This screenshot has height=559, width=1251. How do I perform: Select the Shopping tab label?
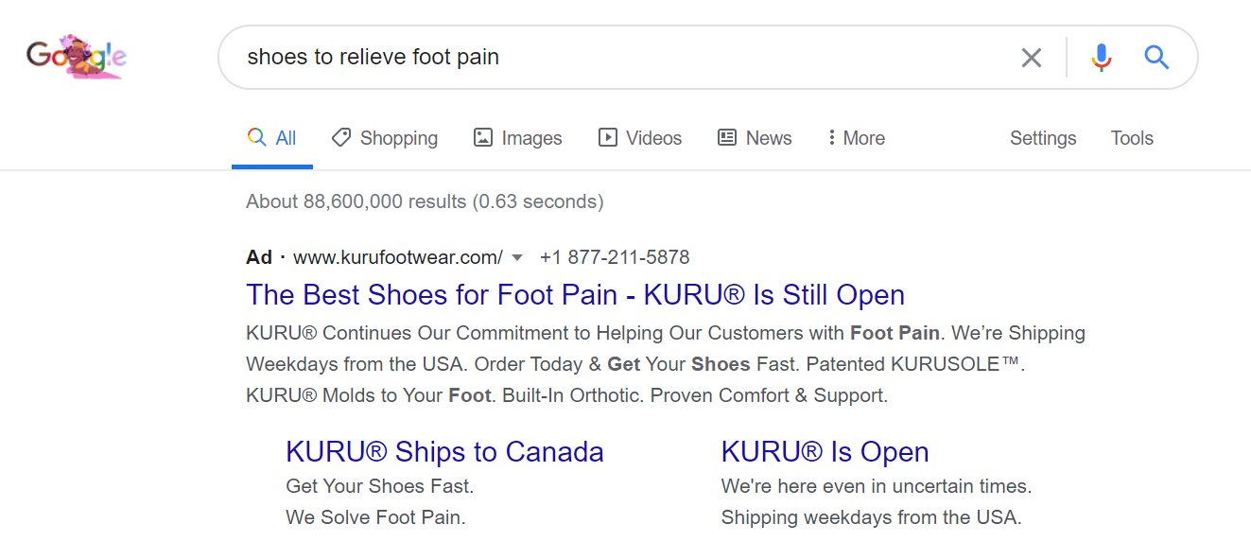point(398,138)
